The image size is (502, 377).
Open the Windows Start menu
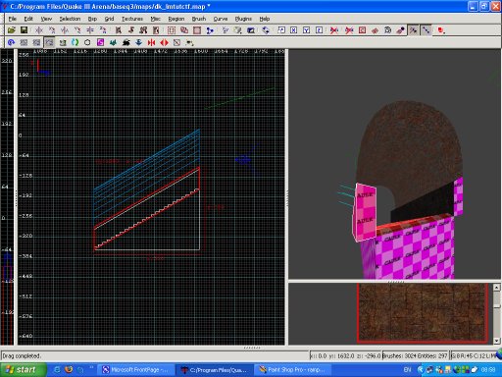23,370
